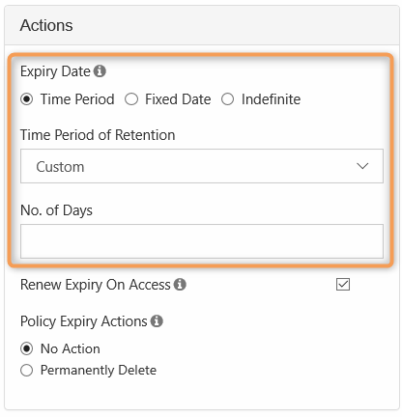Open the Time Period of Retention dropdown
The width and height of the screenshot is (402, 417).
pos(202,166)
